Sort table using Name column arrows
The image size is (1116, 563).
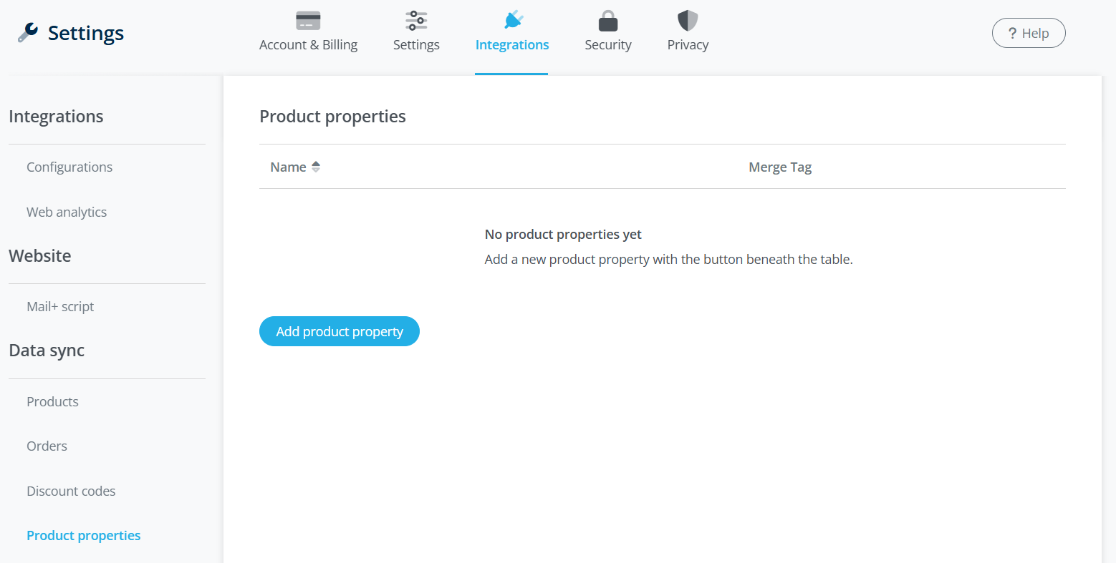coord(316,167)
